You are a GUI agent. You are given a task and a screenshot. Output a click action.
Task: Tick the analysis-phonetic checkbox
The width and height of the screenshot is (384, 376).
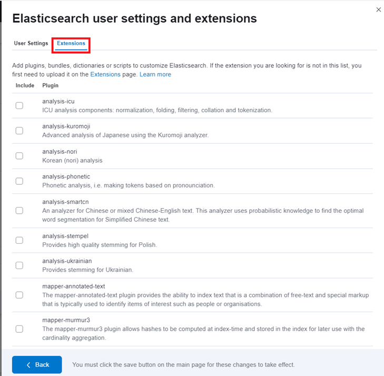point(19,181)
